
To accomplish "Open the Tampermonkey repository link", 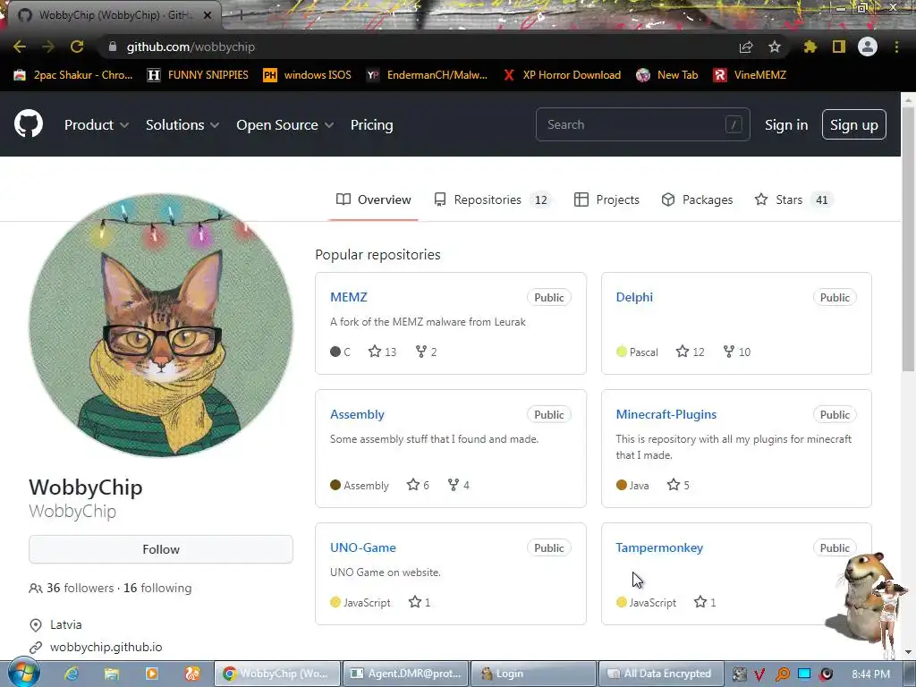I will [x=659, y=547].
